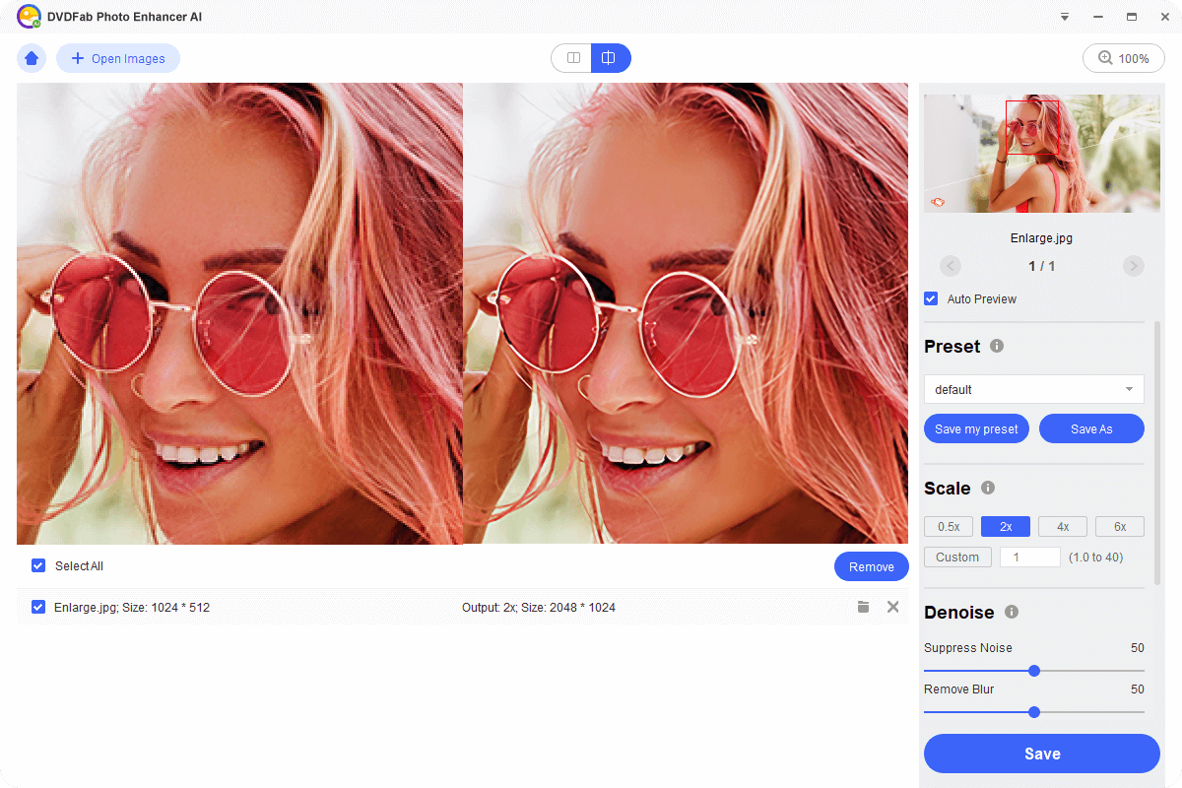Click the '1 / 1' image counter
Image resolution: width=1182 pixels, height=788 pixels.
[x=1042, y=266]
